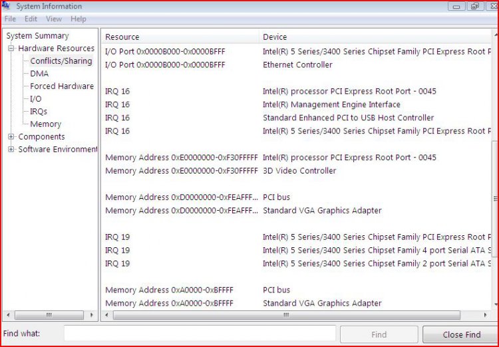Select the Memory tree item
499x347 pixels.
45,124
